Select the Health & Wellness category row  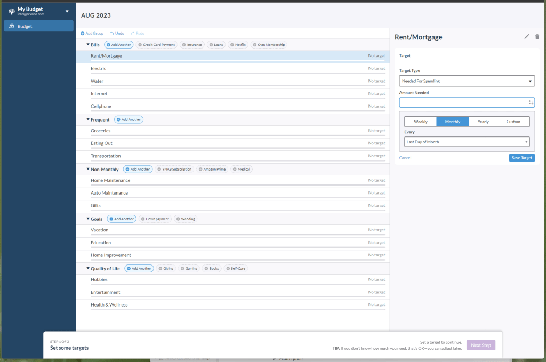tap(233, 305)
